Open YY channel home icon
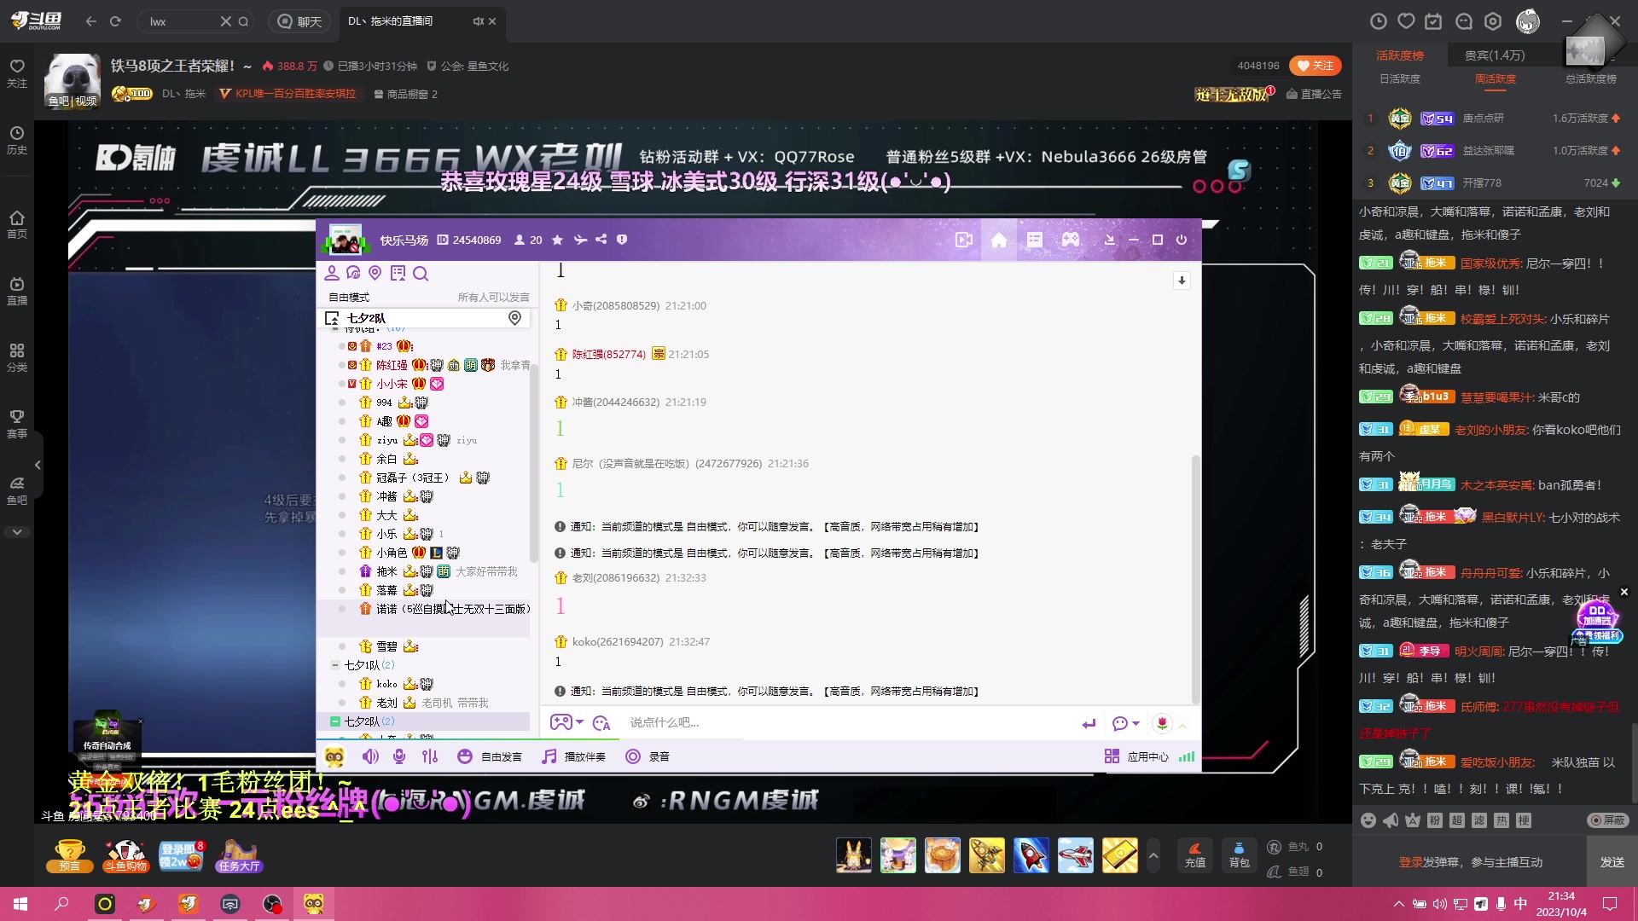1638x921 pixels. click(999, 240)
